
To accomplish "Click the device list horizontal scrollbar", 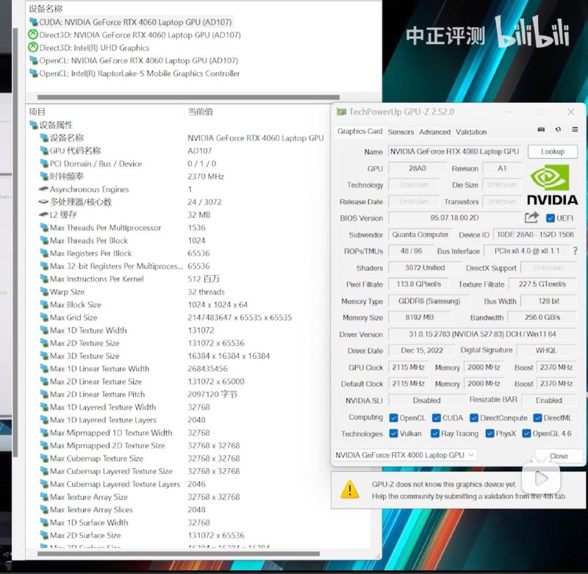I will coord(188,97).
